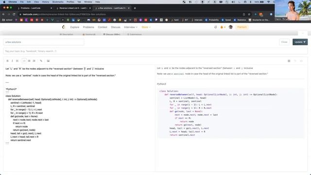Screen dimensions: 311x175
Task: Click the Close button of editor
Action: (x=284, y=42)
